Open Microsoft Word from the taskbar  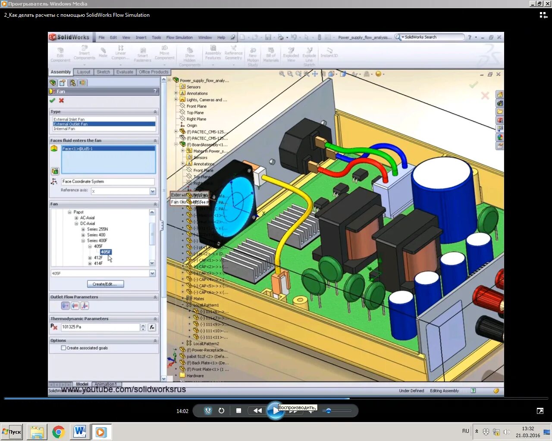tap(80, 432)
